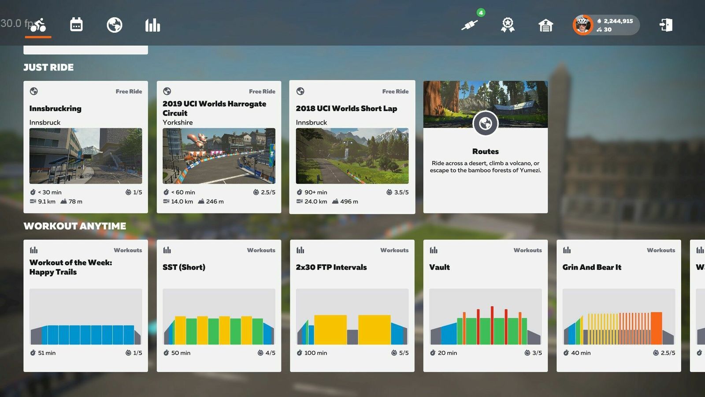Choose the 2018 UCI Worlds Short Lap title
705x397 pixels.
[346, 109]
